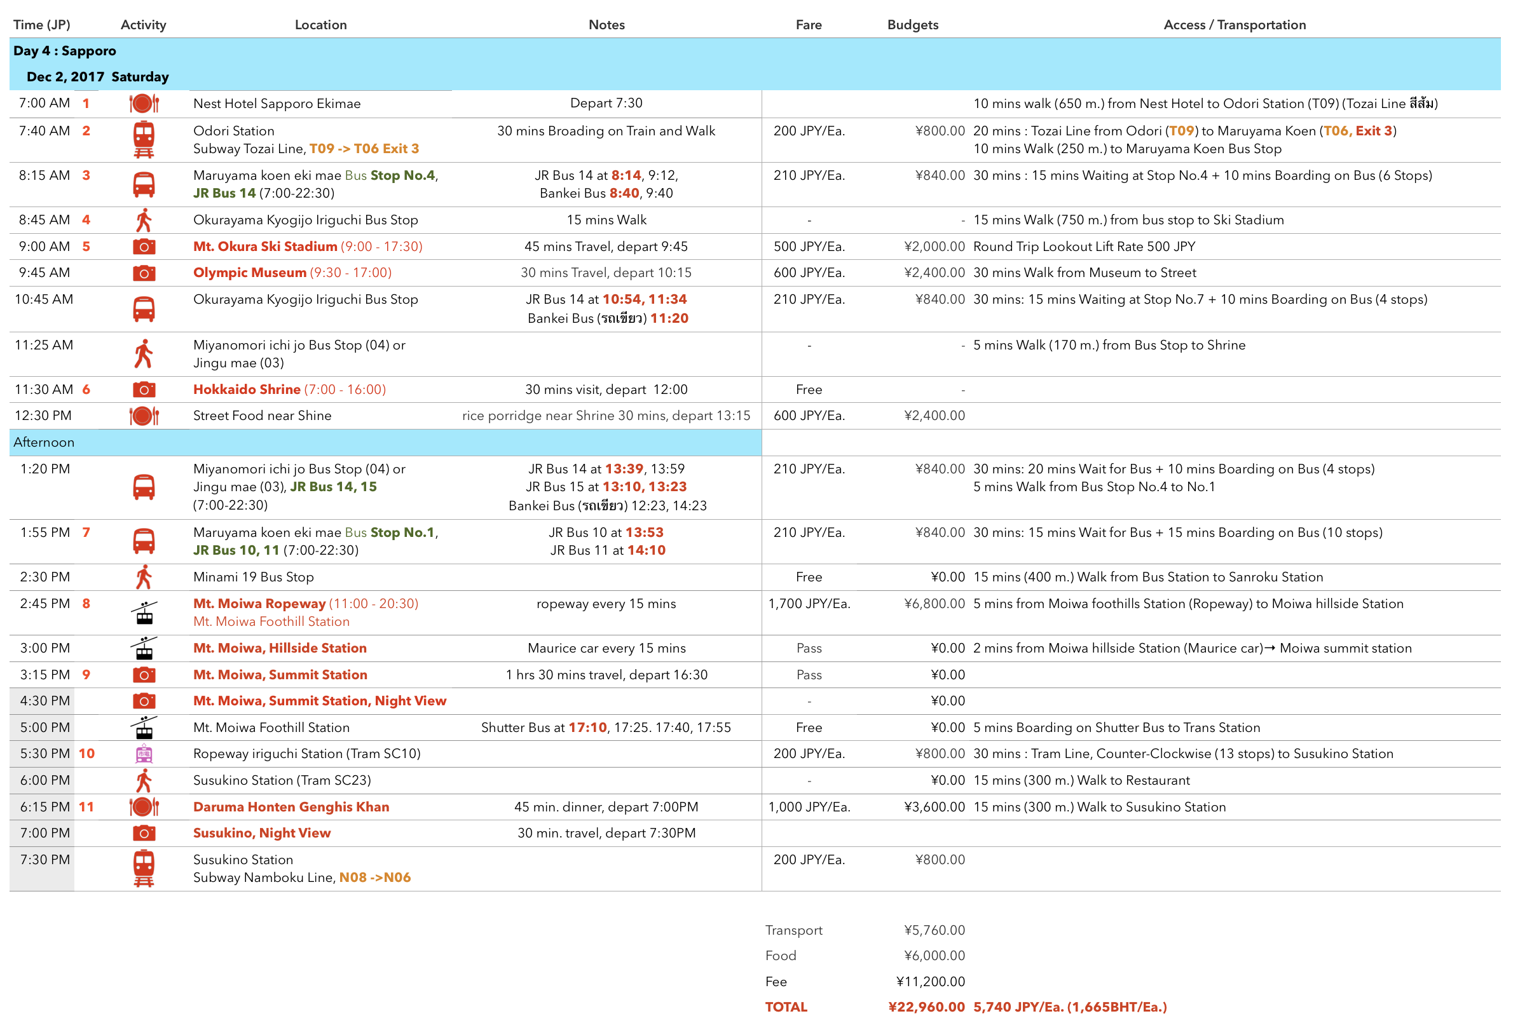The width and height of the screenshot is (1513, 1023).
Task: Click the walking icon at 8:45 AM
Action: coord(144,220)
